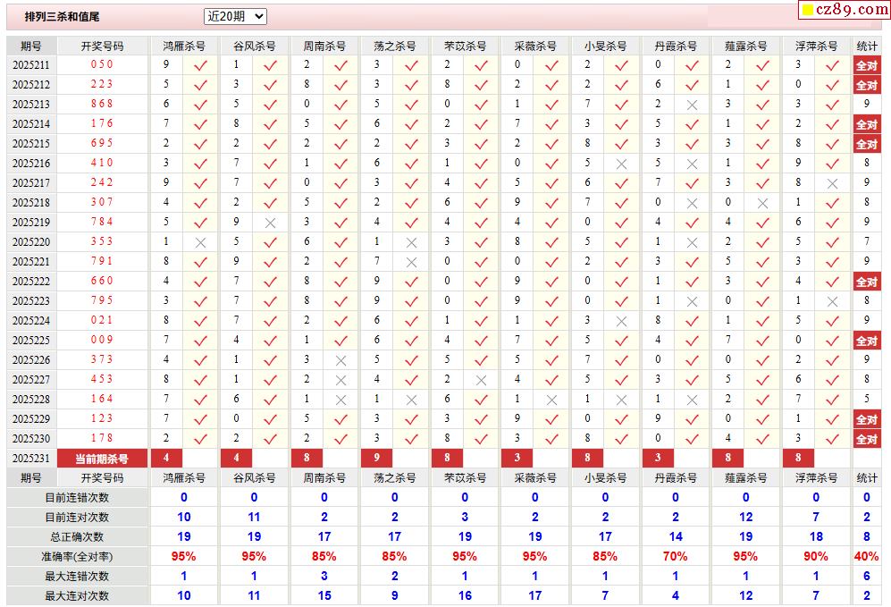The image size is (891, 607).
Task: Click the value 16 in 最大连对次数 row
Action: pos(465,596)
